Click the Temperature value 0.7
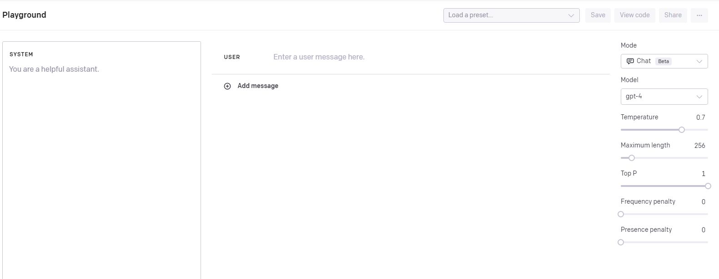The width and height of the screenshot is (719, 279). tap(700, 117)
